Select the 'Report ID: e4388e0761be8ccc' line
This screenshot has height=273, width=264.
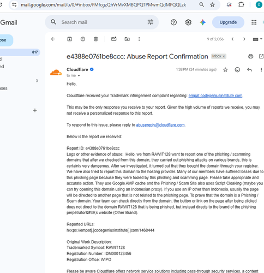click(93, 148)
